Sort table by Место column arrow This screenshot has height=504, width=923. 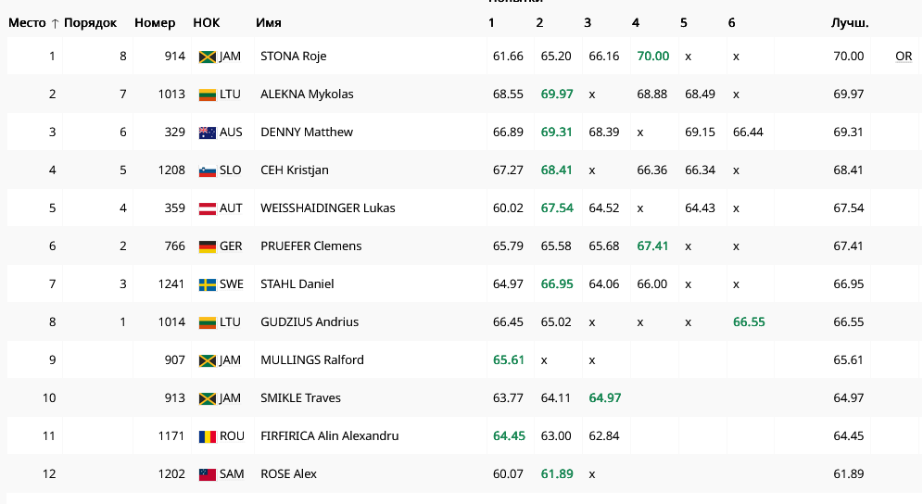[x=55, y=23]
